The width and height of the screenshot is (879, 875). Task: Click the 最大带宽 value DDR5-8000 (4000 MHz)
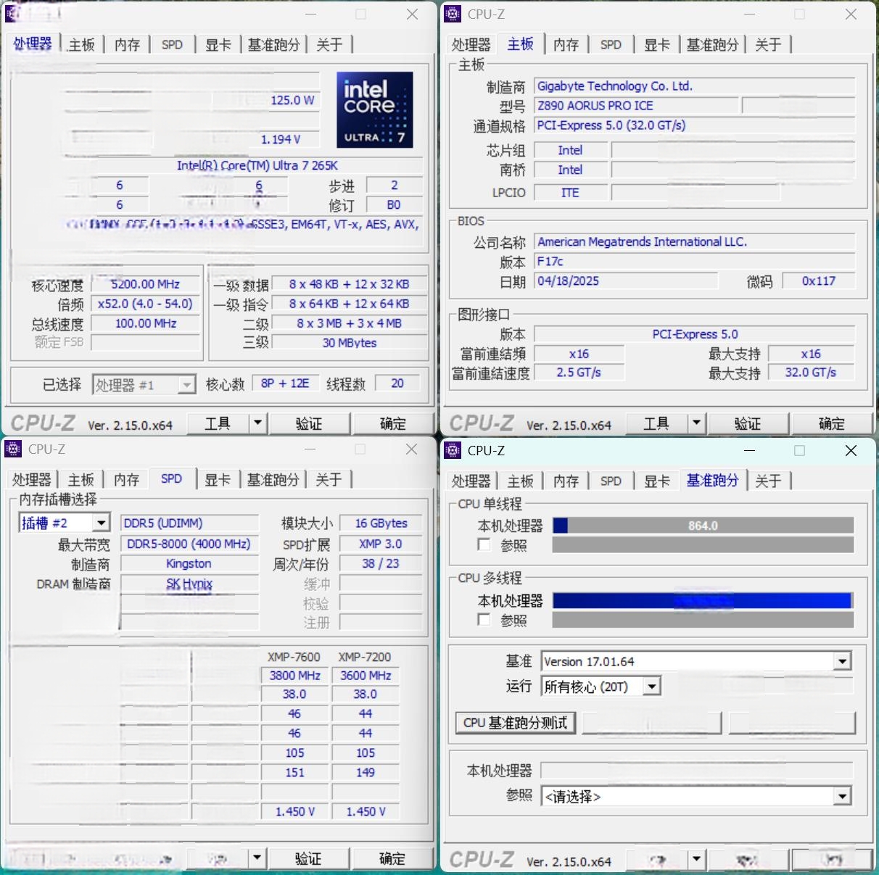(189, 544)
